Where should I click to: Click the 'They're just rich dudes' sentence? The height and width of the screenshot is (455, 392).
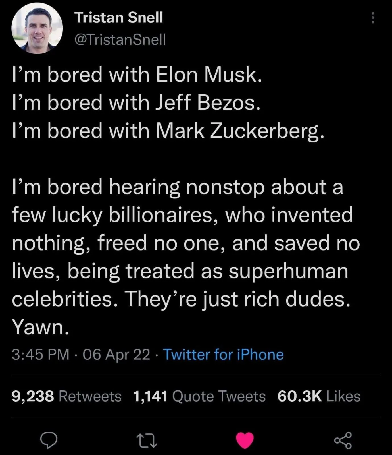[237, 299]
